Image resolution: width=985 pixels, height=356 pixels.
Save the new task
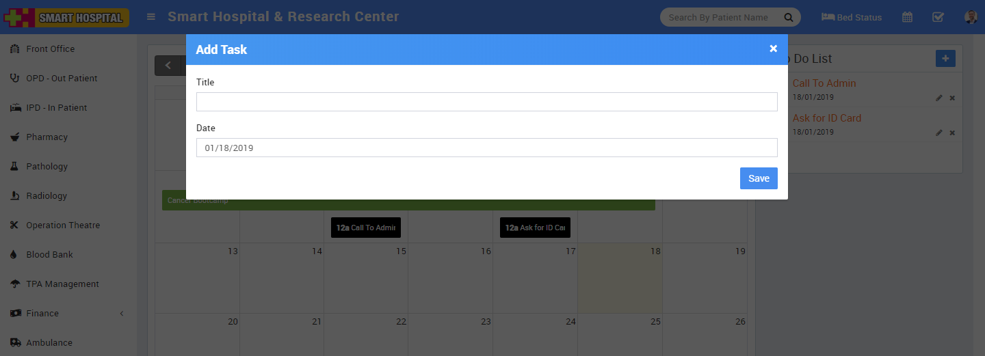pyautogui.click(x=758, y=178)
